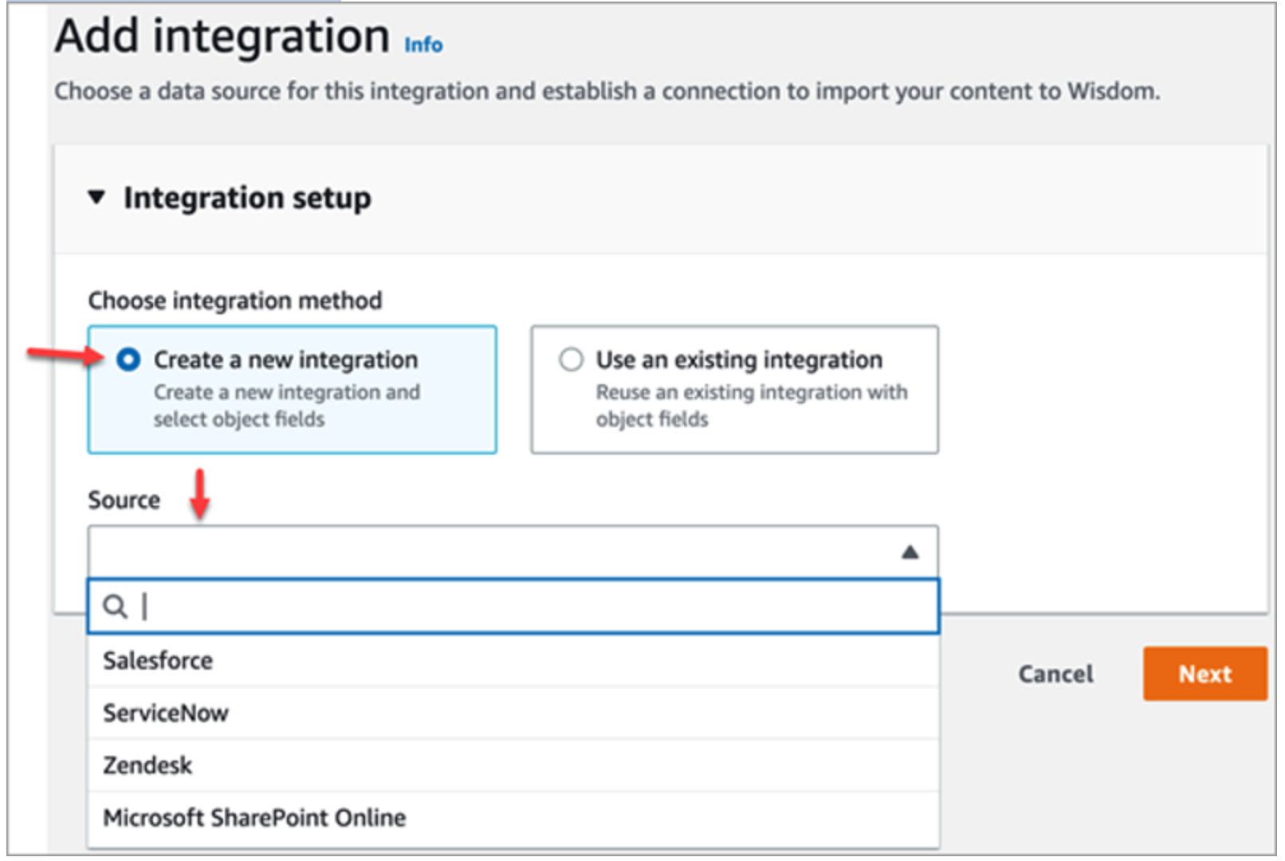
Task: Click the Integration setup section heading
Action: (x=247, y=198)
